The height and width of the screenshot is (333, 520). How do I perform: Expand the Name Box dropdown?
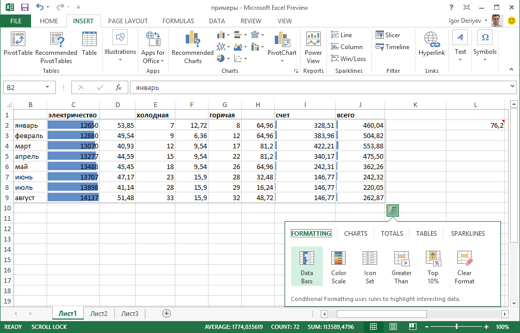[48, 87]
